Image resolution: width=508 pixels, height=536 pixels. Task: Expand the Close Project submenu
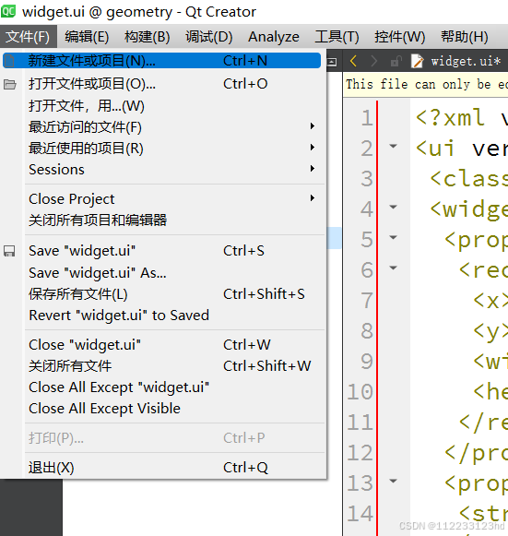[x=161, y=199]
